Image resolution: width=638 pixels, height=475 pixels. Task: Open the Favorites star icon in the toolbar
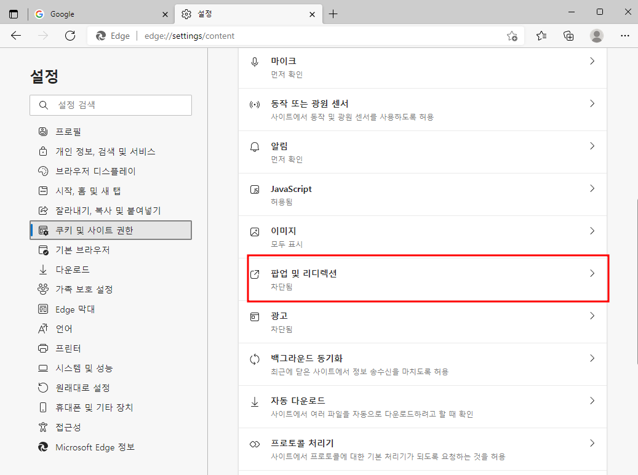point(541,36)
